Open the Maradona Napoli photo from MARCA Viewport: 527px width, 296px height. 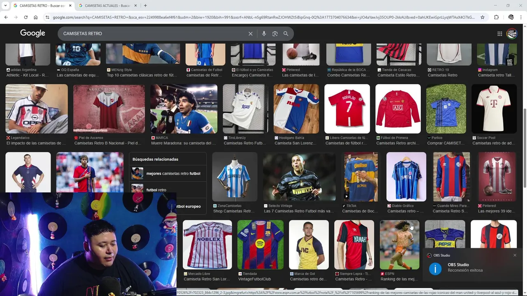point(184,109)
